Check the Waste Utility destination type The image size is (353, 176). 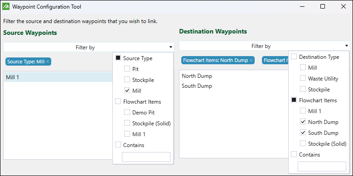[303, 78]
